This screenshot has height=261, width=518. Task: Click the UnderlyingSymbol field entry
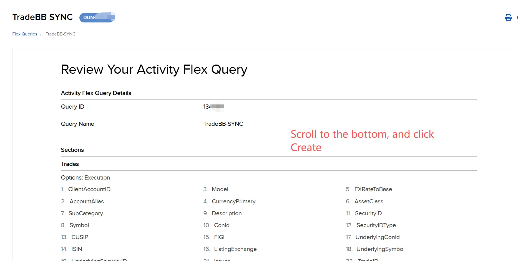(380, 249)
